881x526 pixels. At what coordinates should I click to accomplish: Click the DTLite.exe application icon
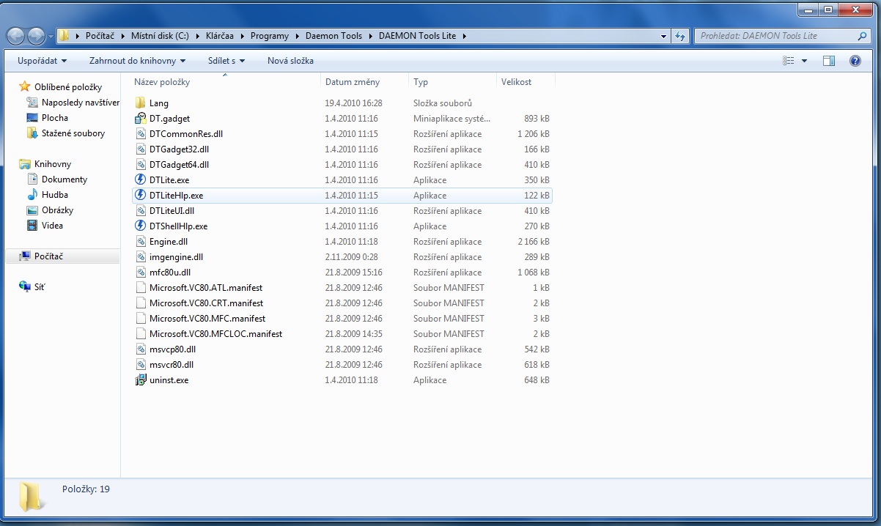point(141,180)
